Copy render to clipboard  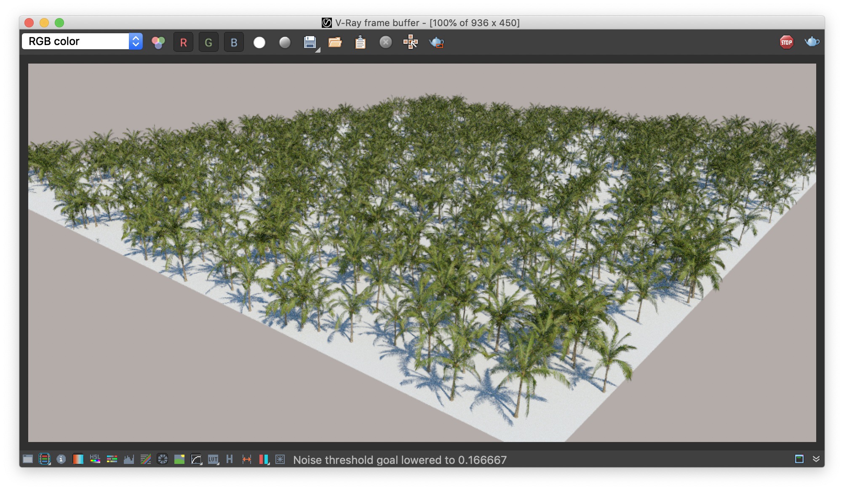pos(360,43)
